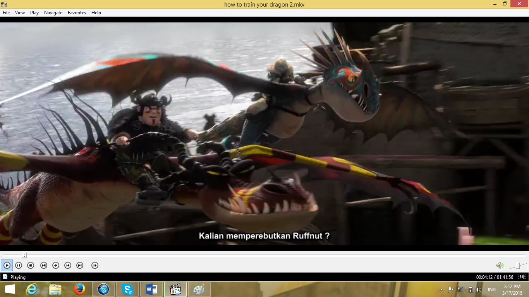The image size is (529, 297).
Task: Switch to Paint on the taskbar
Action: pos(199,289)
